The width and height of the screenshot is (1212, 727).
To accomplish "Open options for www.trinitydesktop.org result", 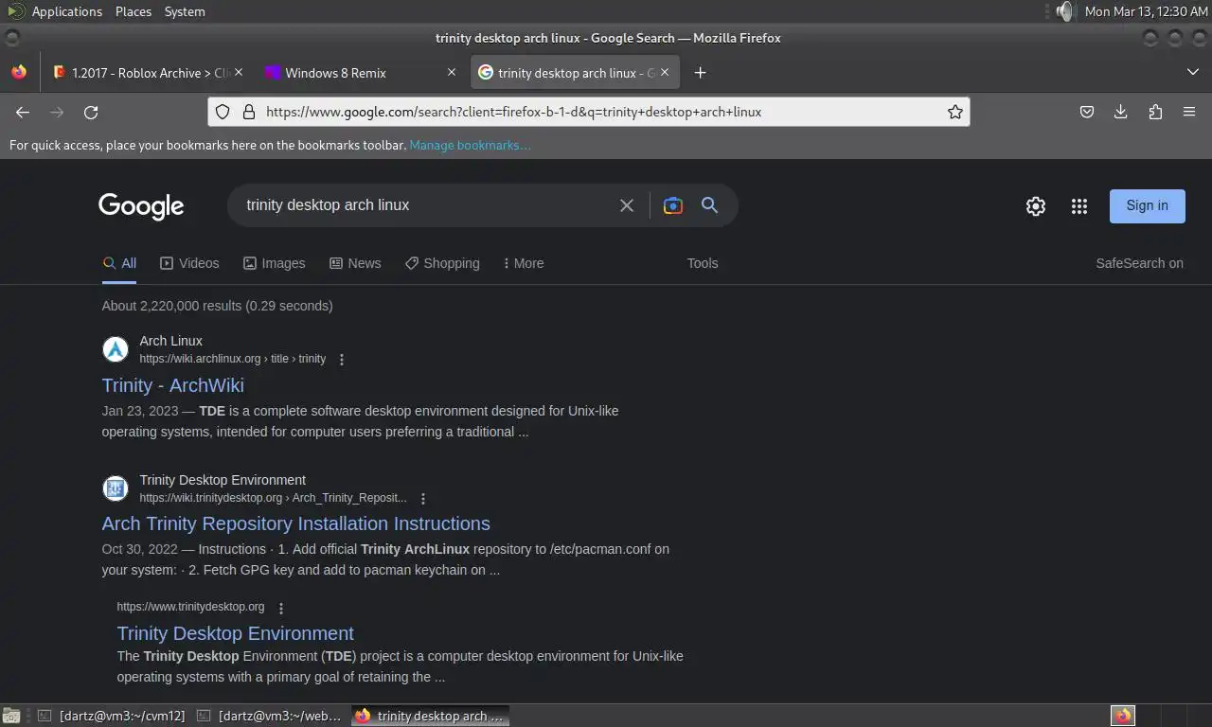I will click(280, 608).
